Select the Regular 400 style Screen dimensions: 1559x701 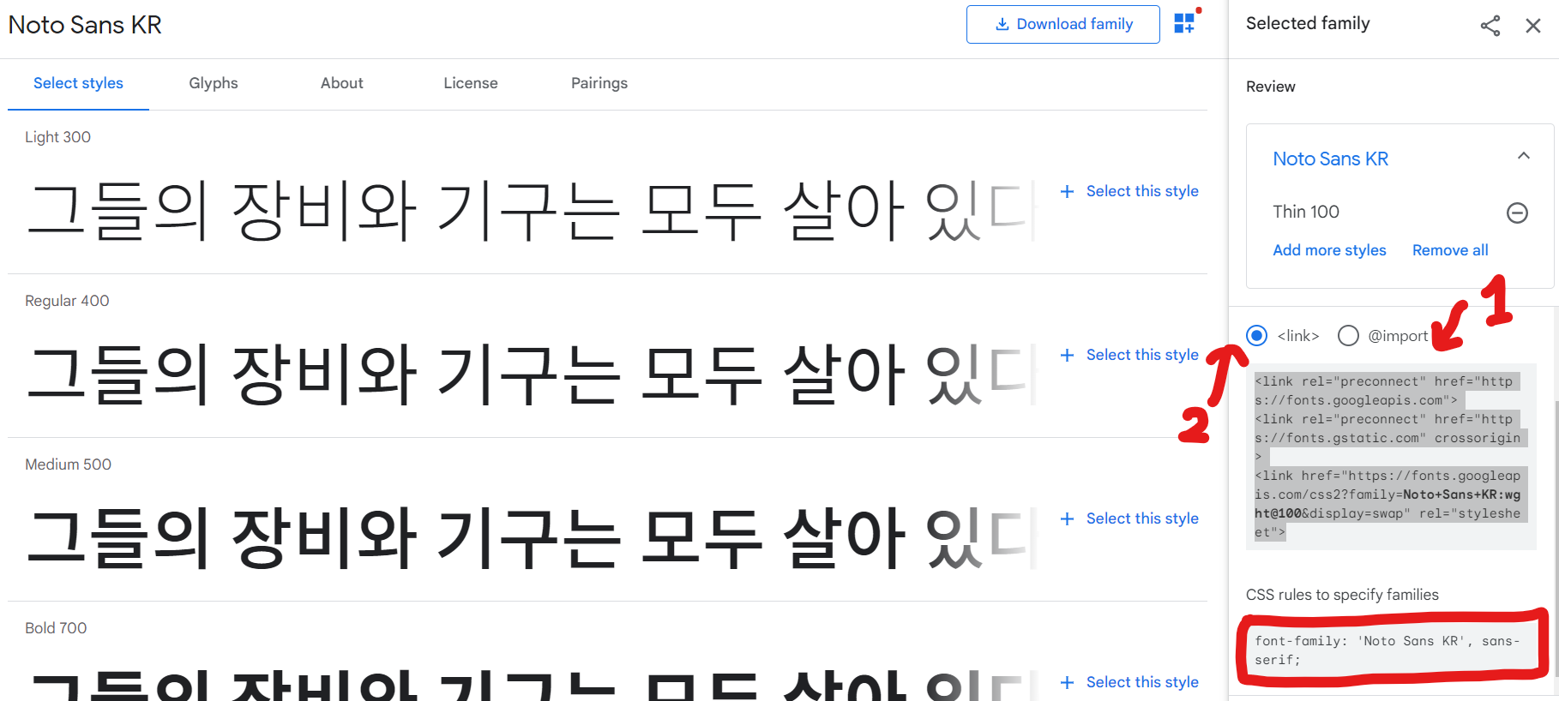pyautogui.click(x=1129, y=355)
